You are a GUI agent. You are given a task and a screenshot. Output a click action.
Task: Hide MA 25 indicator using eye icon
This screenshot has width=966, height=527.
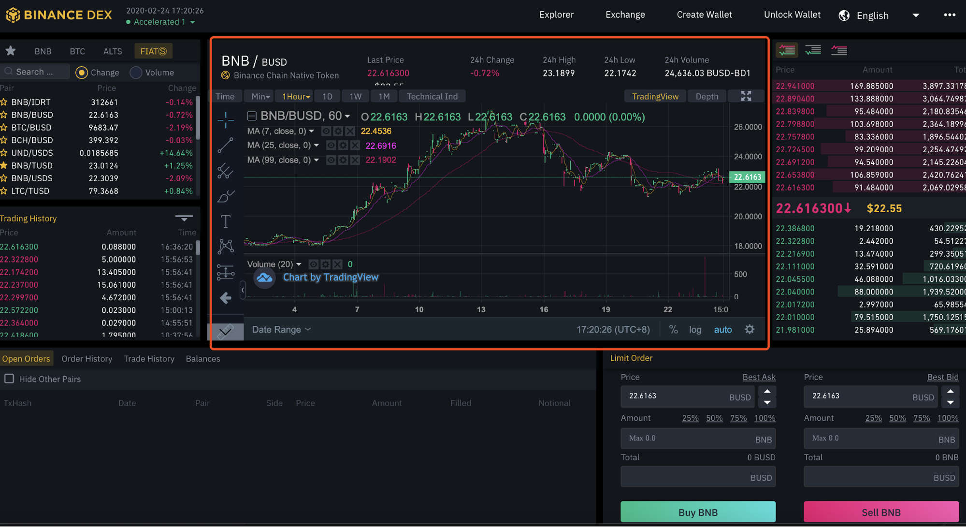point(331,146)
